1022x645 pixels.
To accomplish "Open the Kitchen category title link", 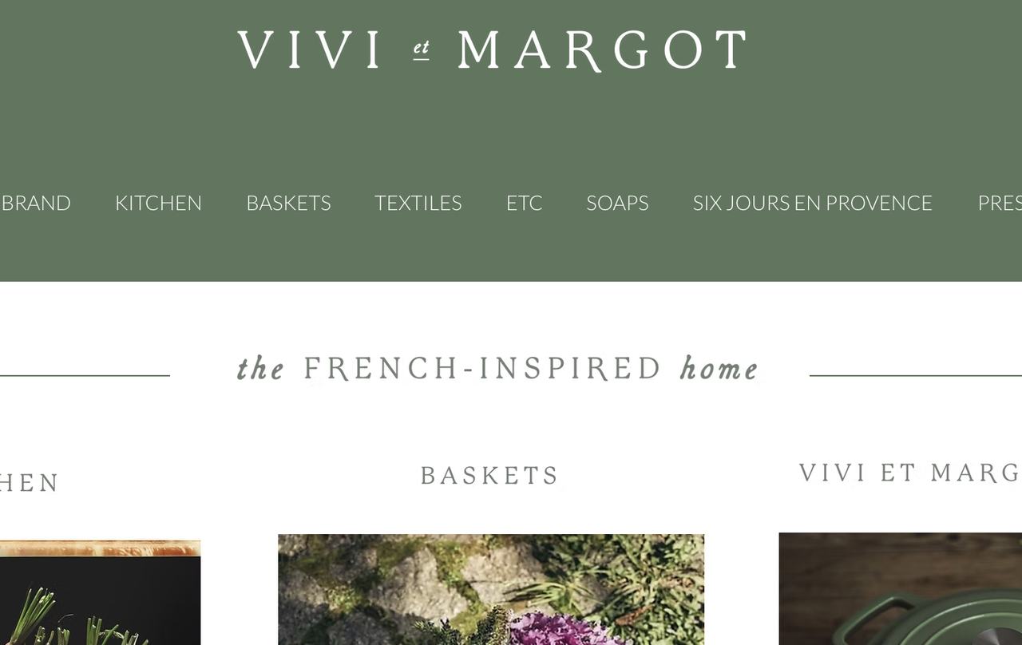I will [30, 483].
